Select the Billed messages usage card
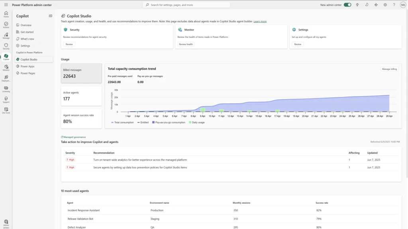Screen dimensions: 408x229 pyautogui.click(x=81, y=73)
